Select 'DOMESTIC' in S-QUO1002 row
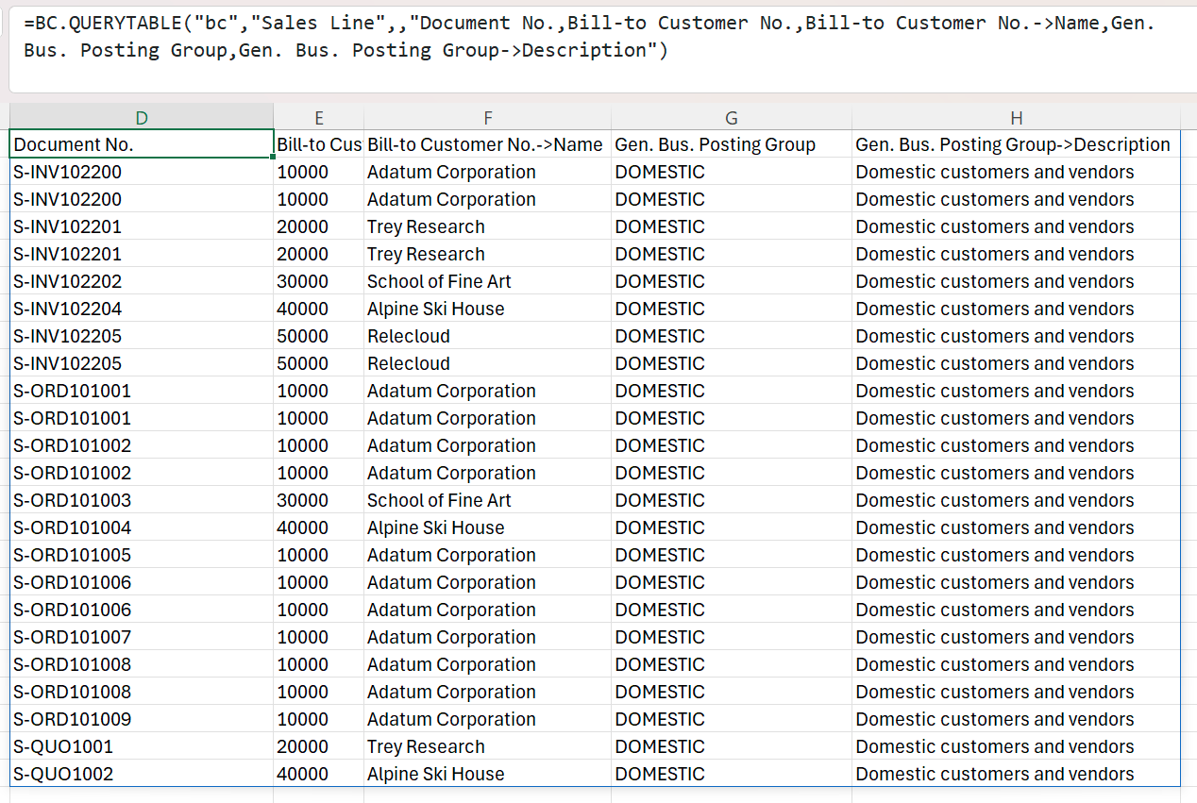 [x=732, y=774]
